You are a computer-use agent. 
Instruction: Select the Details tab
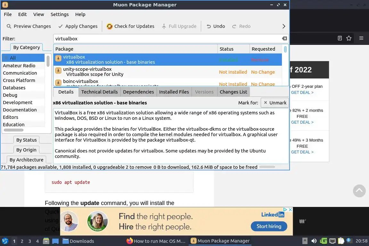66,92
